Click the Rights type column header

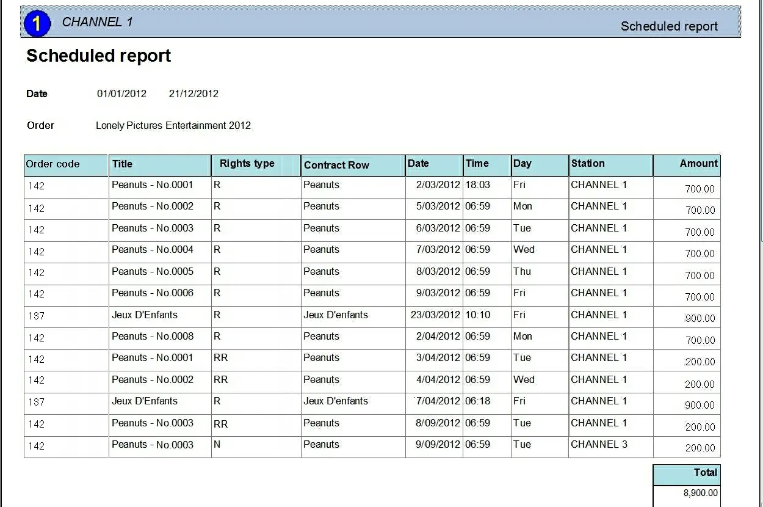247,164
